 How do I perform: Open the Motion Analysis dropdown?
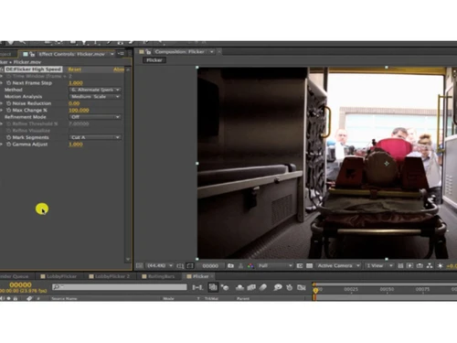click(95, 96)
